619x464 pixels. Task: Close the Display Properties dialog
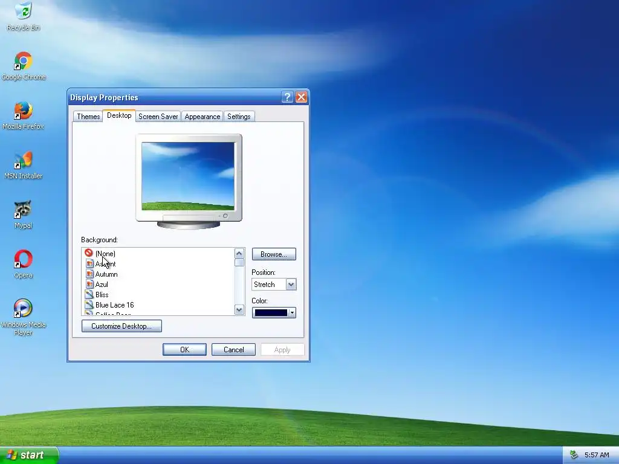[301, 97]
